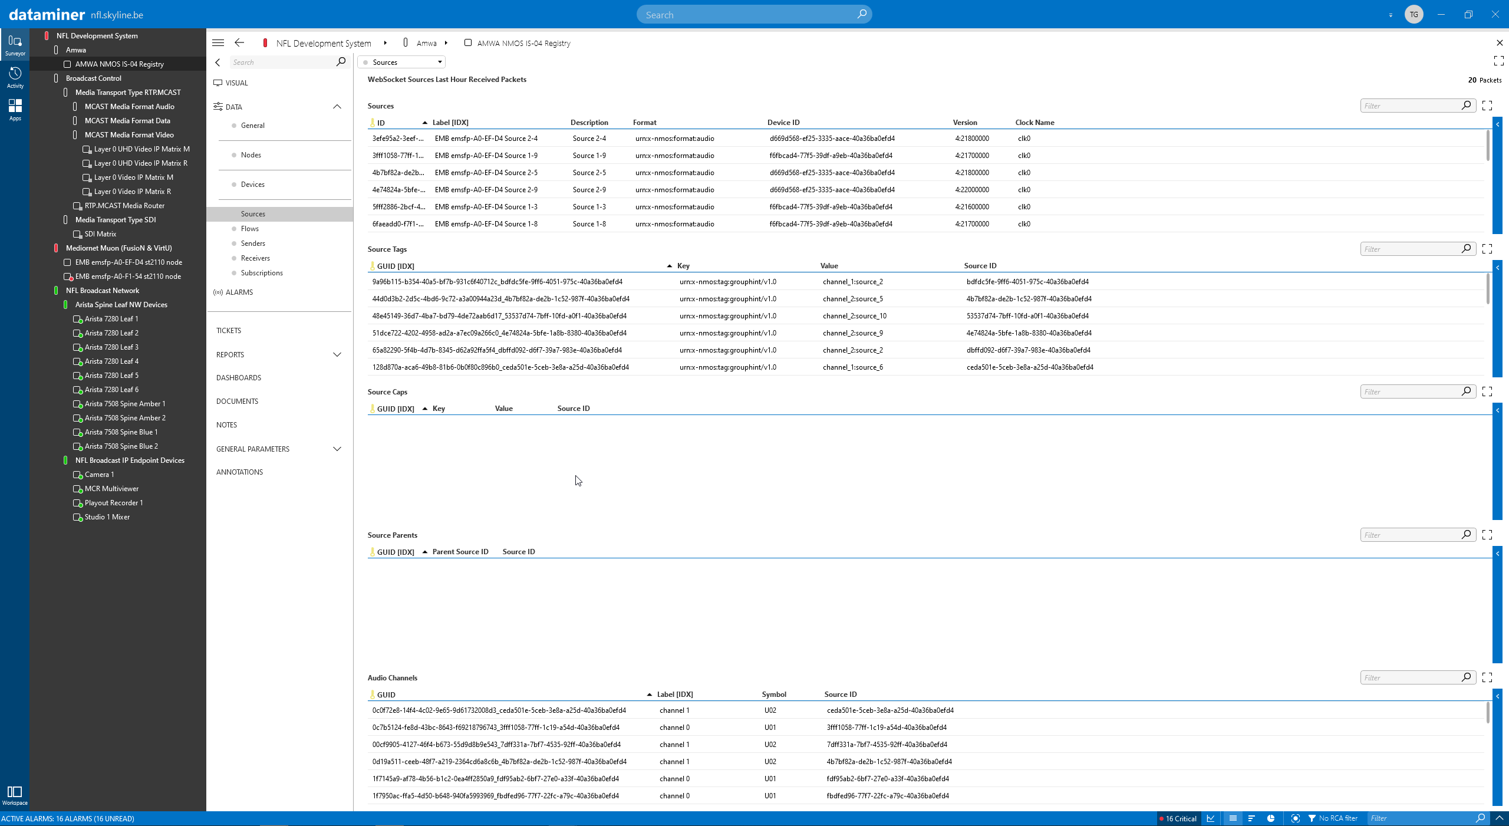Click the 16 Critical alarms indicator
This screenshot has width=1509, height=826.
tap(1178, 818)
